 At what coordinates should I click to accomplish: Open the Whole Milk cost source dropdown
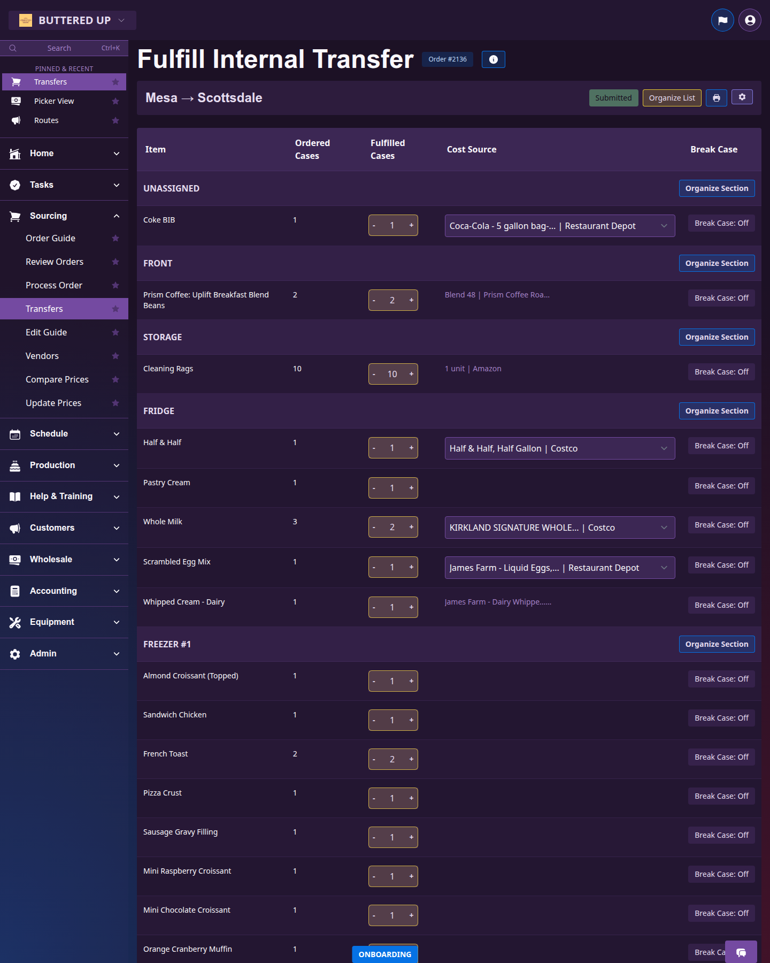[560, 528]
